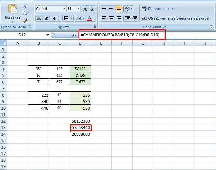
Task: Click the Paste (Вставить) clipboard icon
Action: [12, 9]
